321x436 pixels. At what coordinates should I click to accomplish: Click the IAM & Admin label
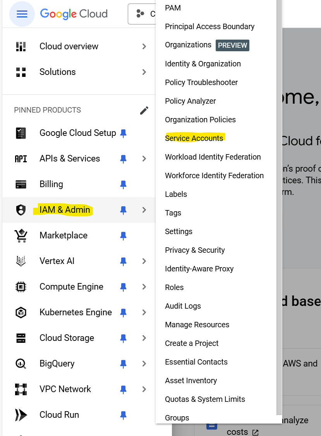point(65,210)
